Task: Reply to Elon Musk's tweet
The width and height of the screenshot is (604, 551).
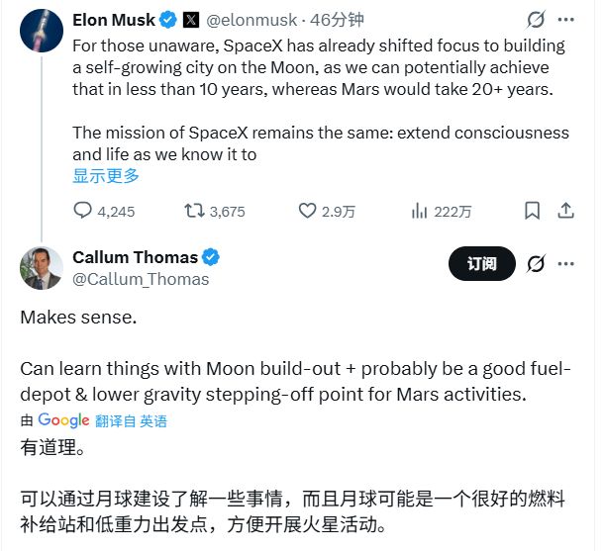Action: point(83,211)
